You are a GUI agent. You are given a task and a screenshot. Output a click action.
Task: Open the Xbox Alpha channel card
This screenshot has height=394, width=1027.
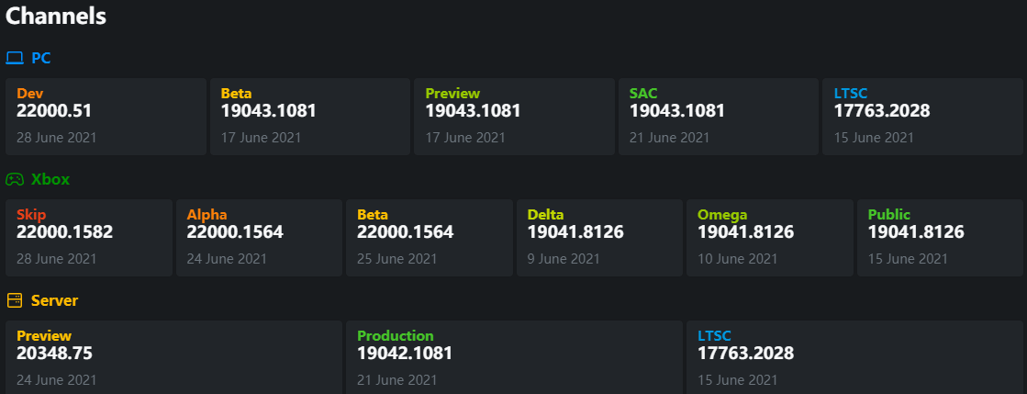click(259, 238)
